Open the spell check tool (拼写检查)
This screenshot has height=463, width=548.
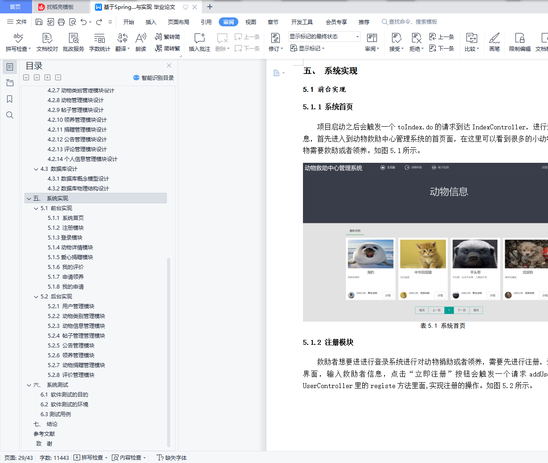pyautogui.click(x=18, y=42)
